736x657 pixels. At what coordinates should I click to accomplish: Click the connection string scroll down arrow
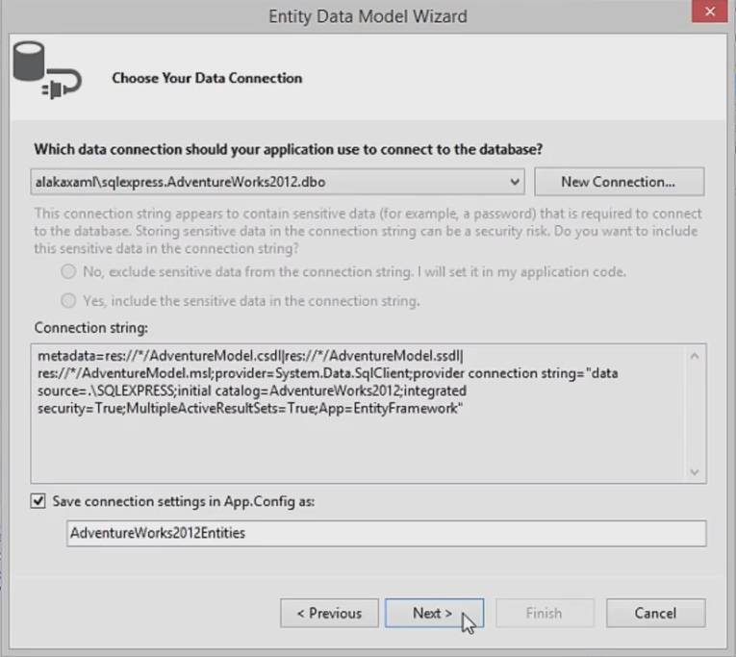coord(695,471)
